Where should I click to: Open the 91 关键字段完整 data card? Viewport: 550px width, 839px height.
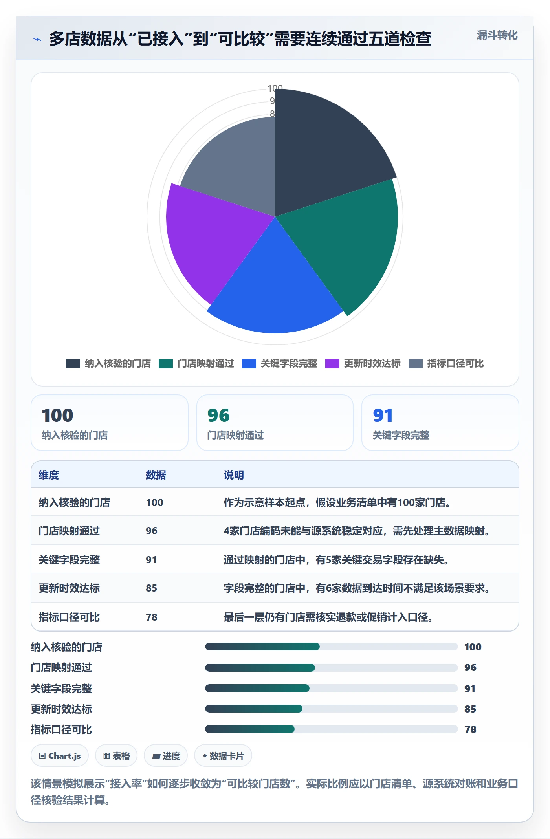[x=440, y=423]
